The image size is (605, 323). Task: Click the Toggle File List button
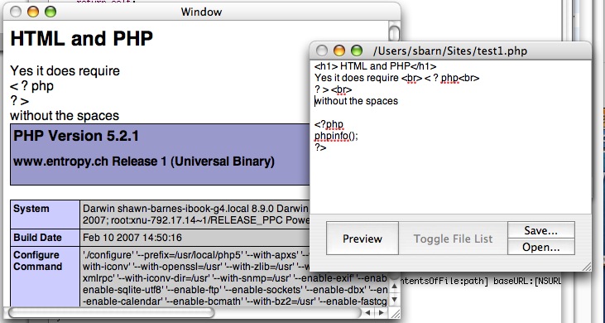click(453, 239)
